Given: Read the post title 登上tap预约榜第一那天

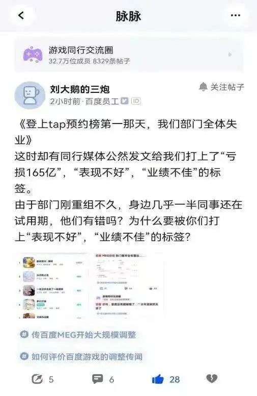Looking at the screenshot, I should [126, 132].
